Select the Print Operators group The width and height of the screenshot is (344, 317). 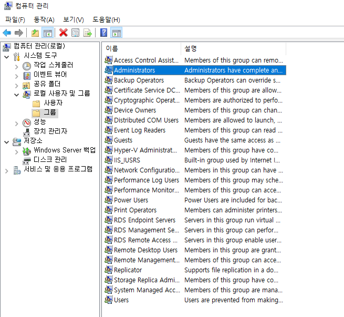135,210
